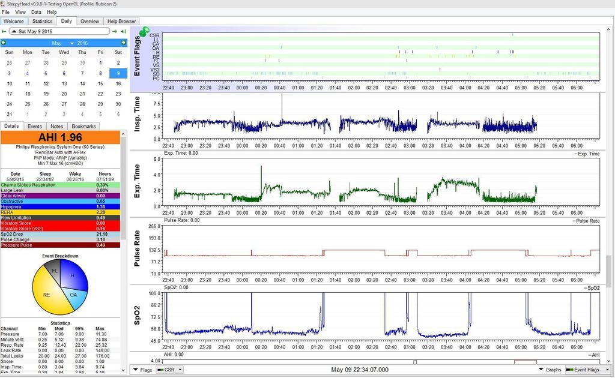Click the Cheyne Stokes Respiration row
The height and width of the screenshot is (378, 615).
point(60,185)
